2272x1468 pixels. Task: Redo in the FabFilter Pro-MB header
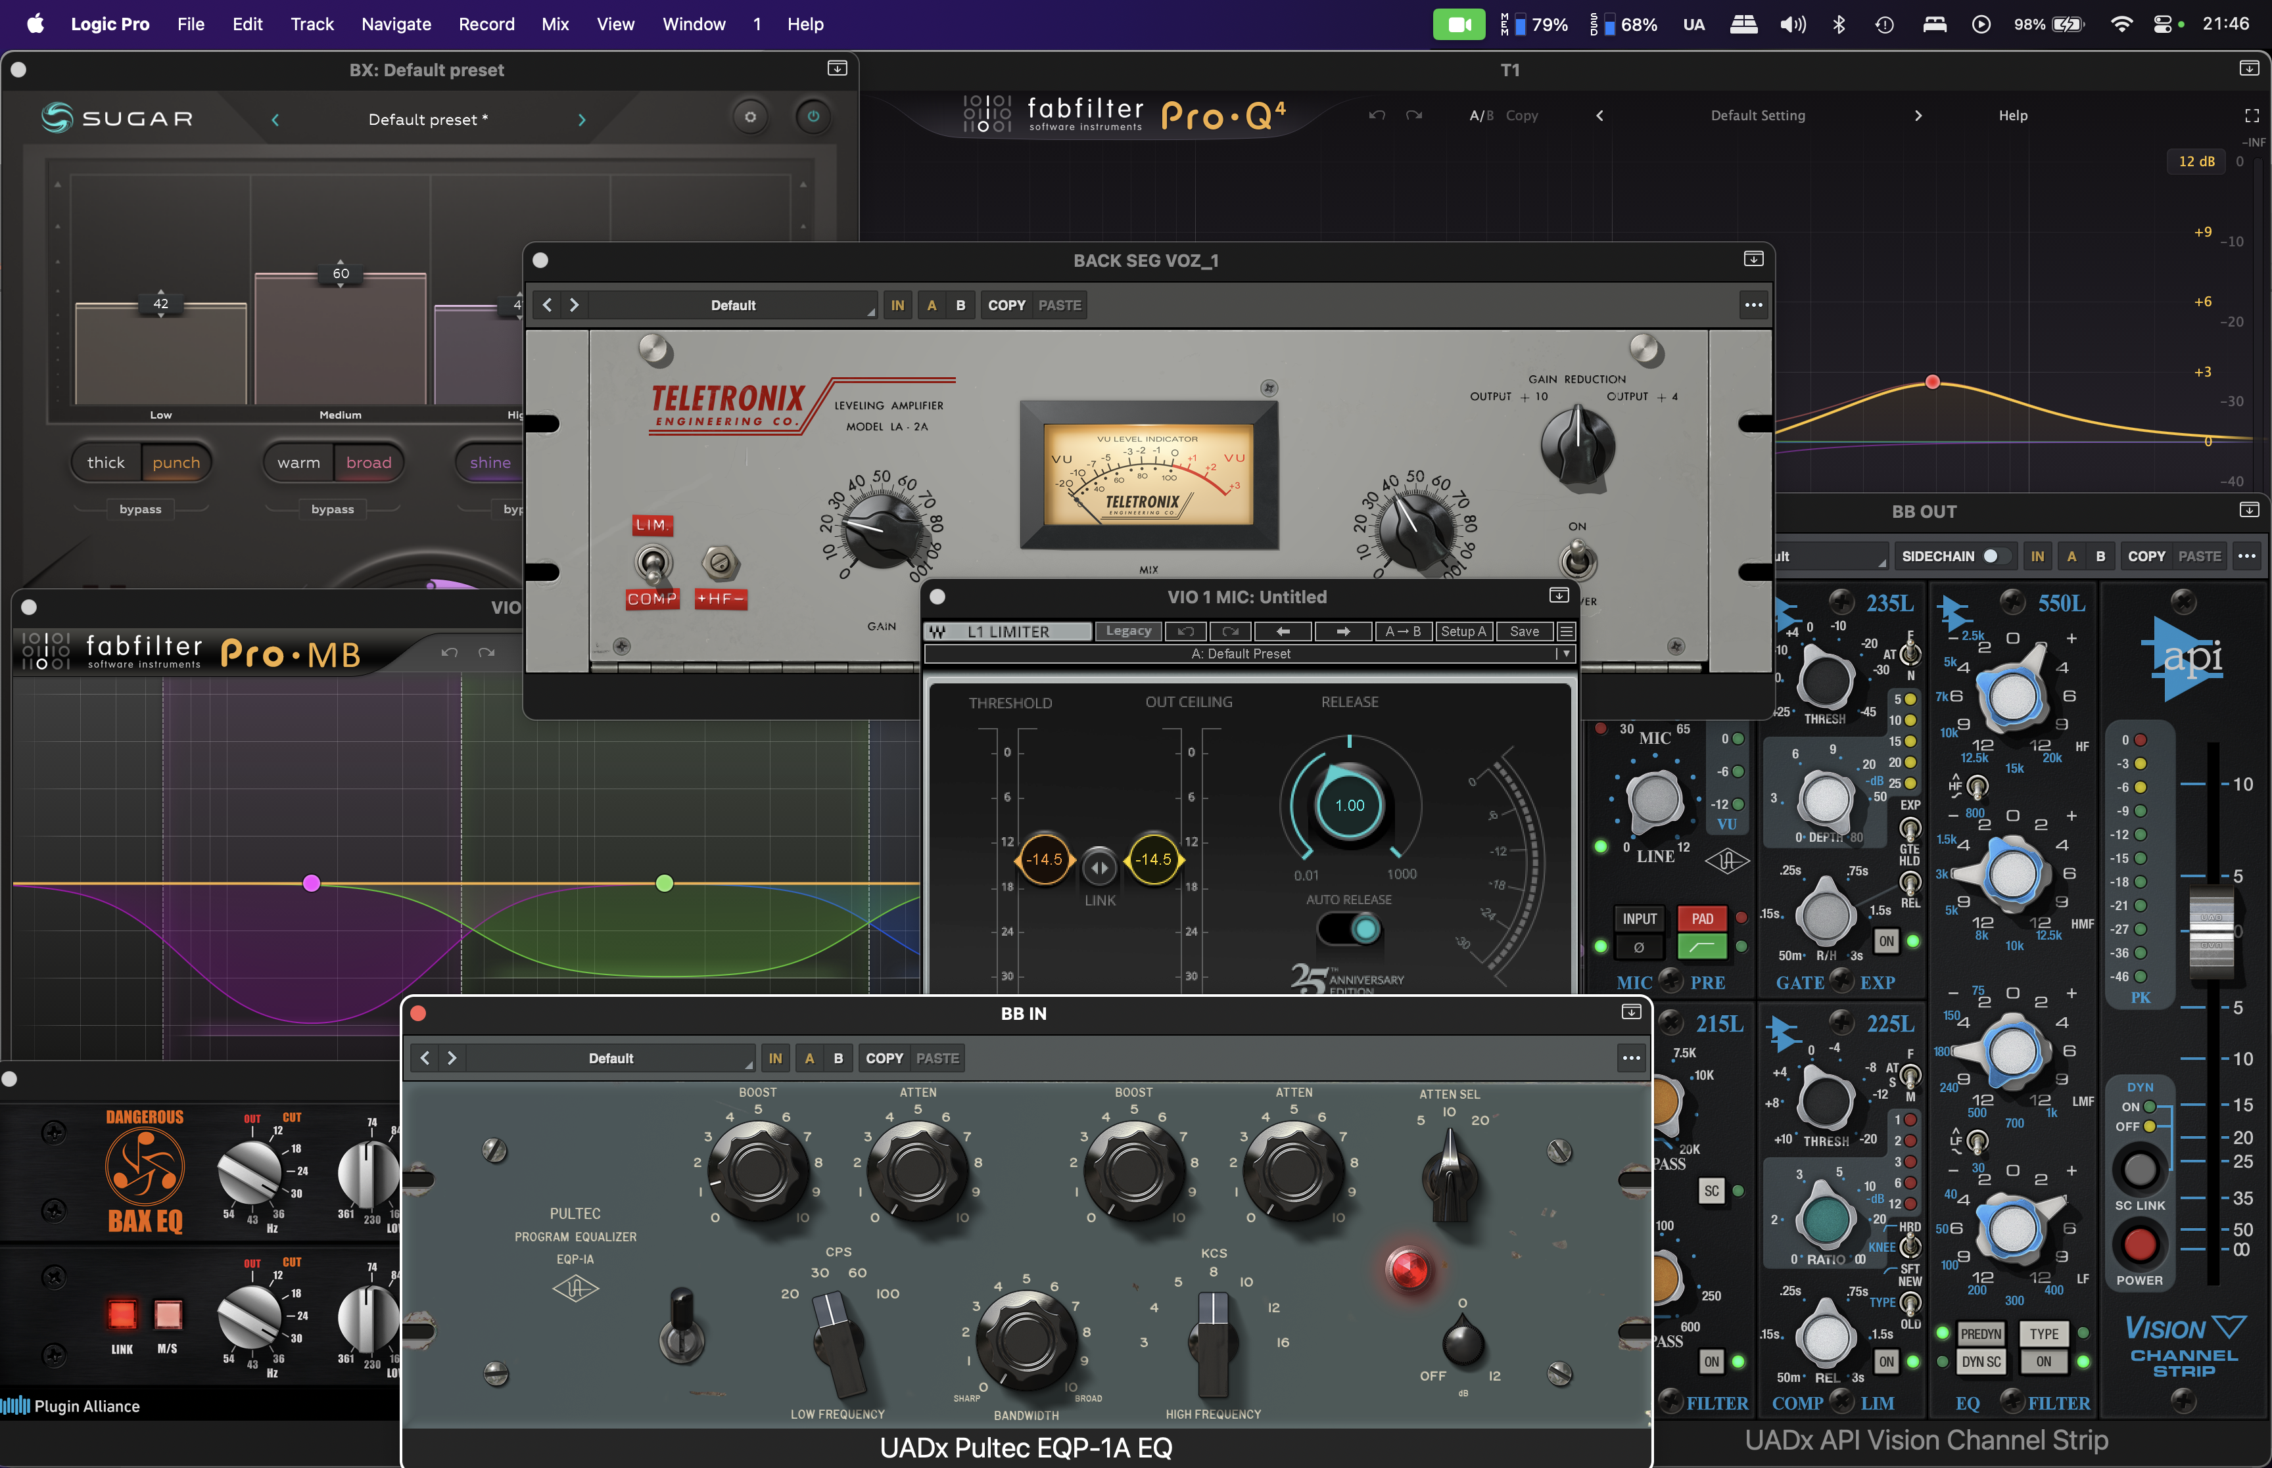click(x=486, y=652)
